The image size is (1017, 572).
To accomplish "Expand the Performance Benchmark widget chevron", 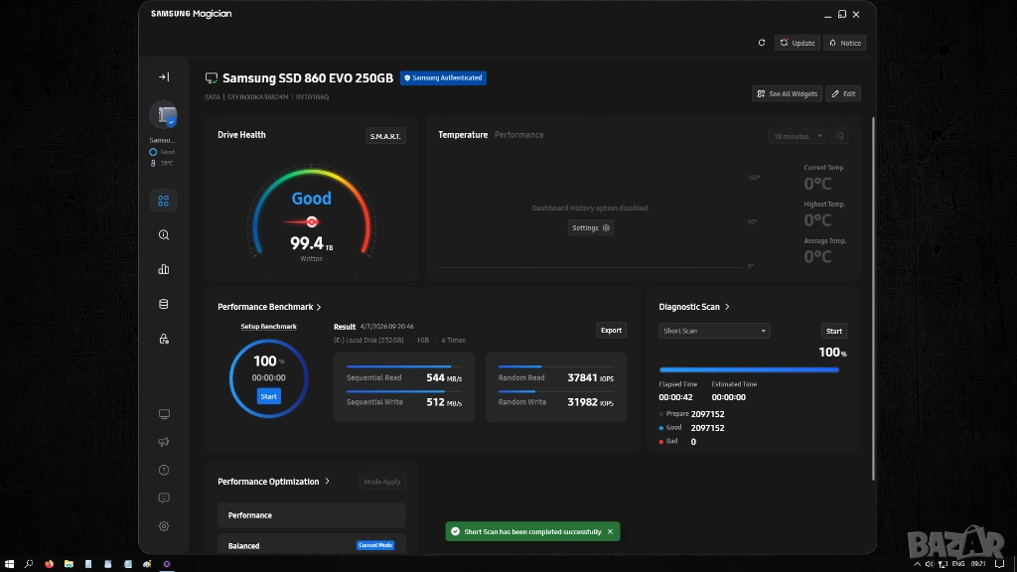I will click(x=319, y=308).
